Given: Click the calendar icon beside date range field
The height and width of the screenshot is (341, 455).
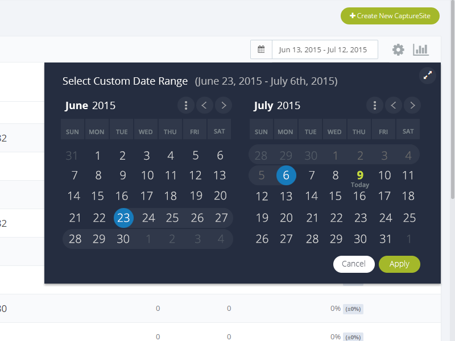Looking at the screenshot, I should coord(261,49).
